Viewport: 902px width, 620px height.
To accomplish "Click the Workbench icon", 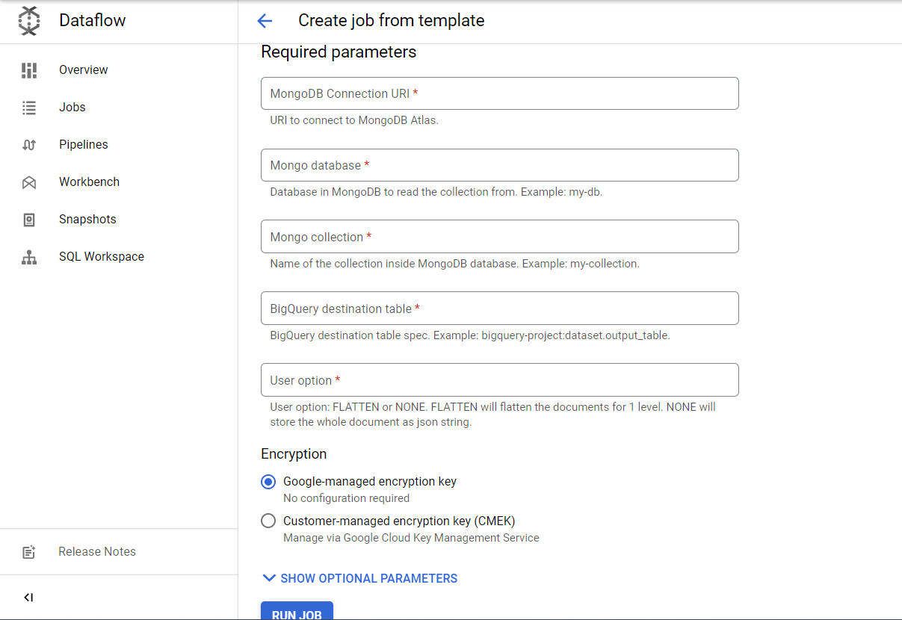I will pyautogui.click(x=29, y=182).
